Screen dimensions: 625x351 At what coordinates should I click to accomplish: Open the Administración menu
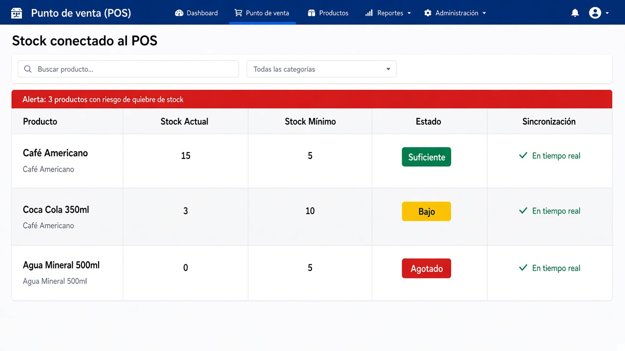pyautogui.click(x=455, y=13)
